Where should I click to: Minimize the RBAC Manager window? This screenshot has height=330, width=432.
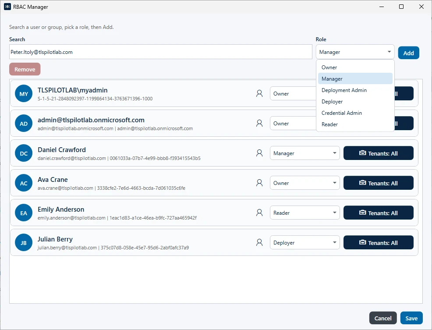(x=382, y=7)
